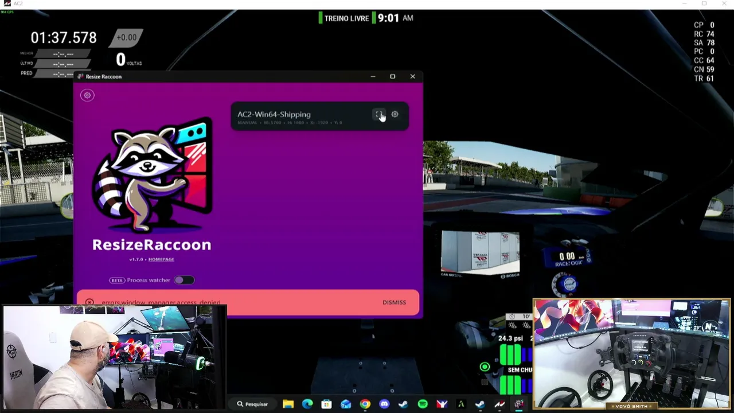Open Outlook from the taskbar
The width and height of the screenshot is (734, 413).
tap(346, 404)
